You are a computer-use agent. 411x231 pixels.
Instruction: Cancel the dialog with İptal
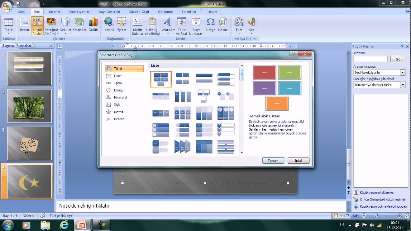click(x=298, y=160)
